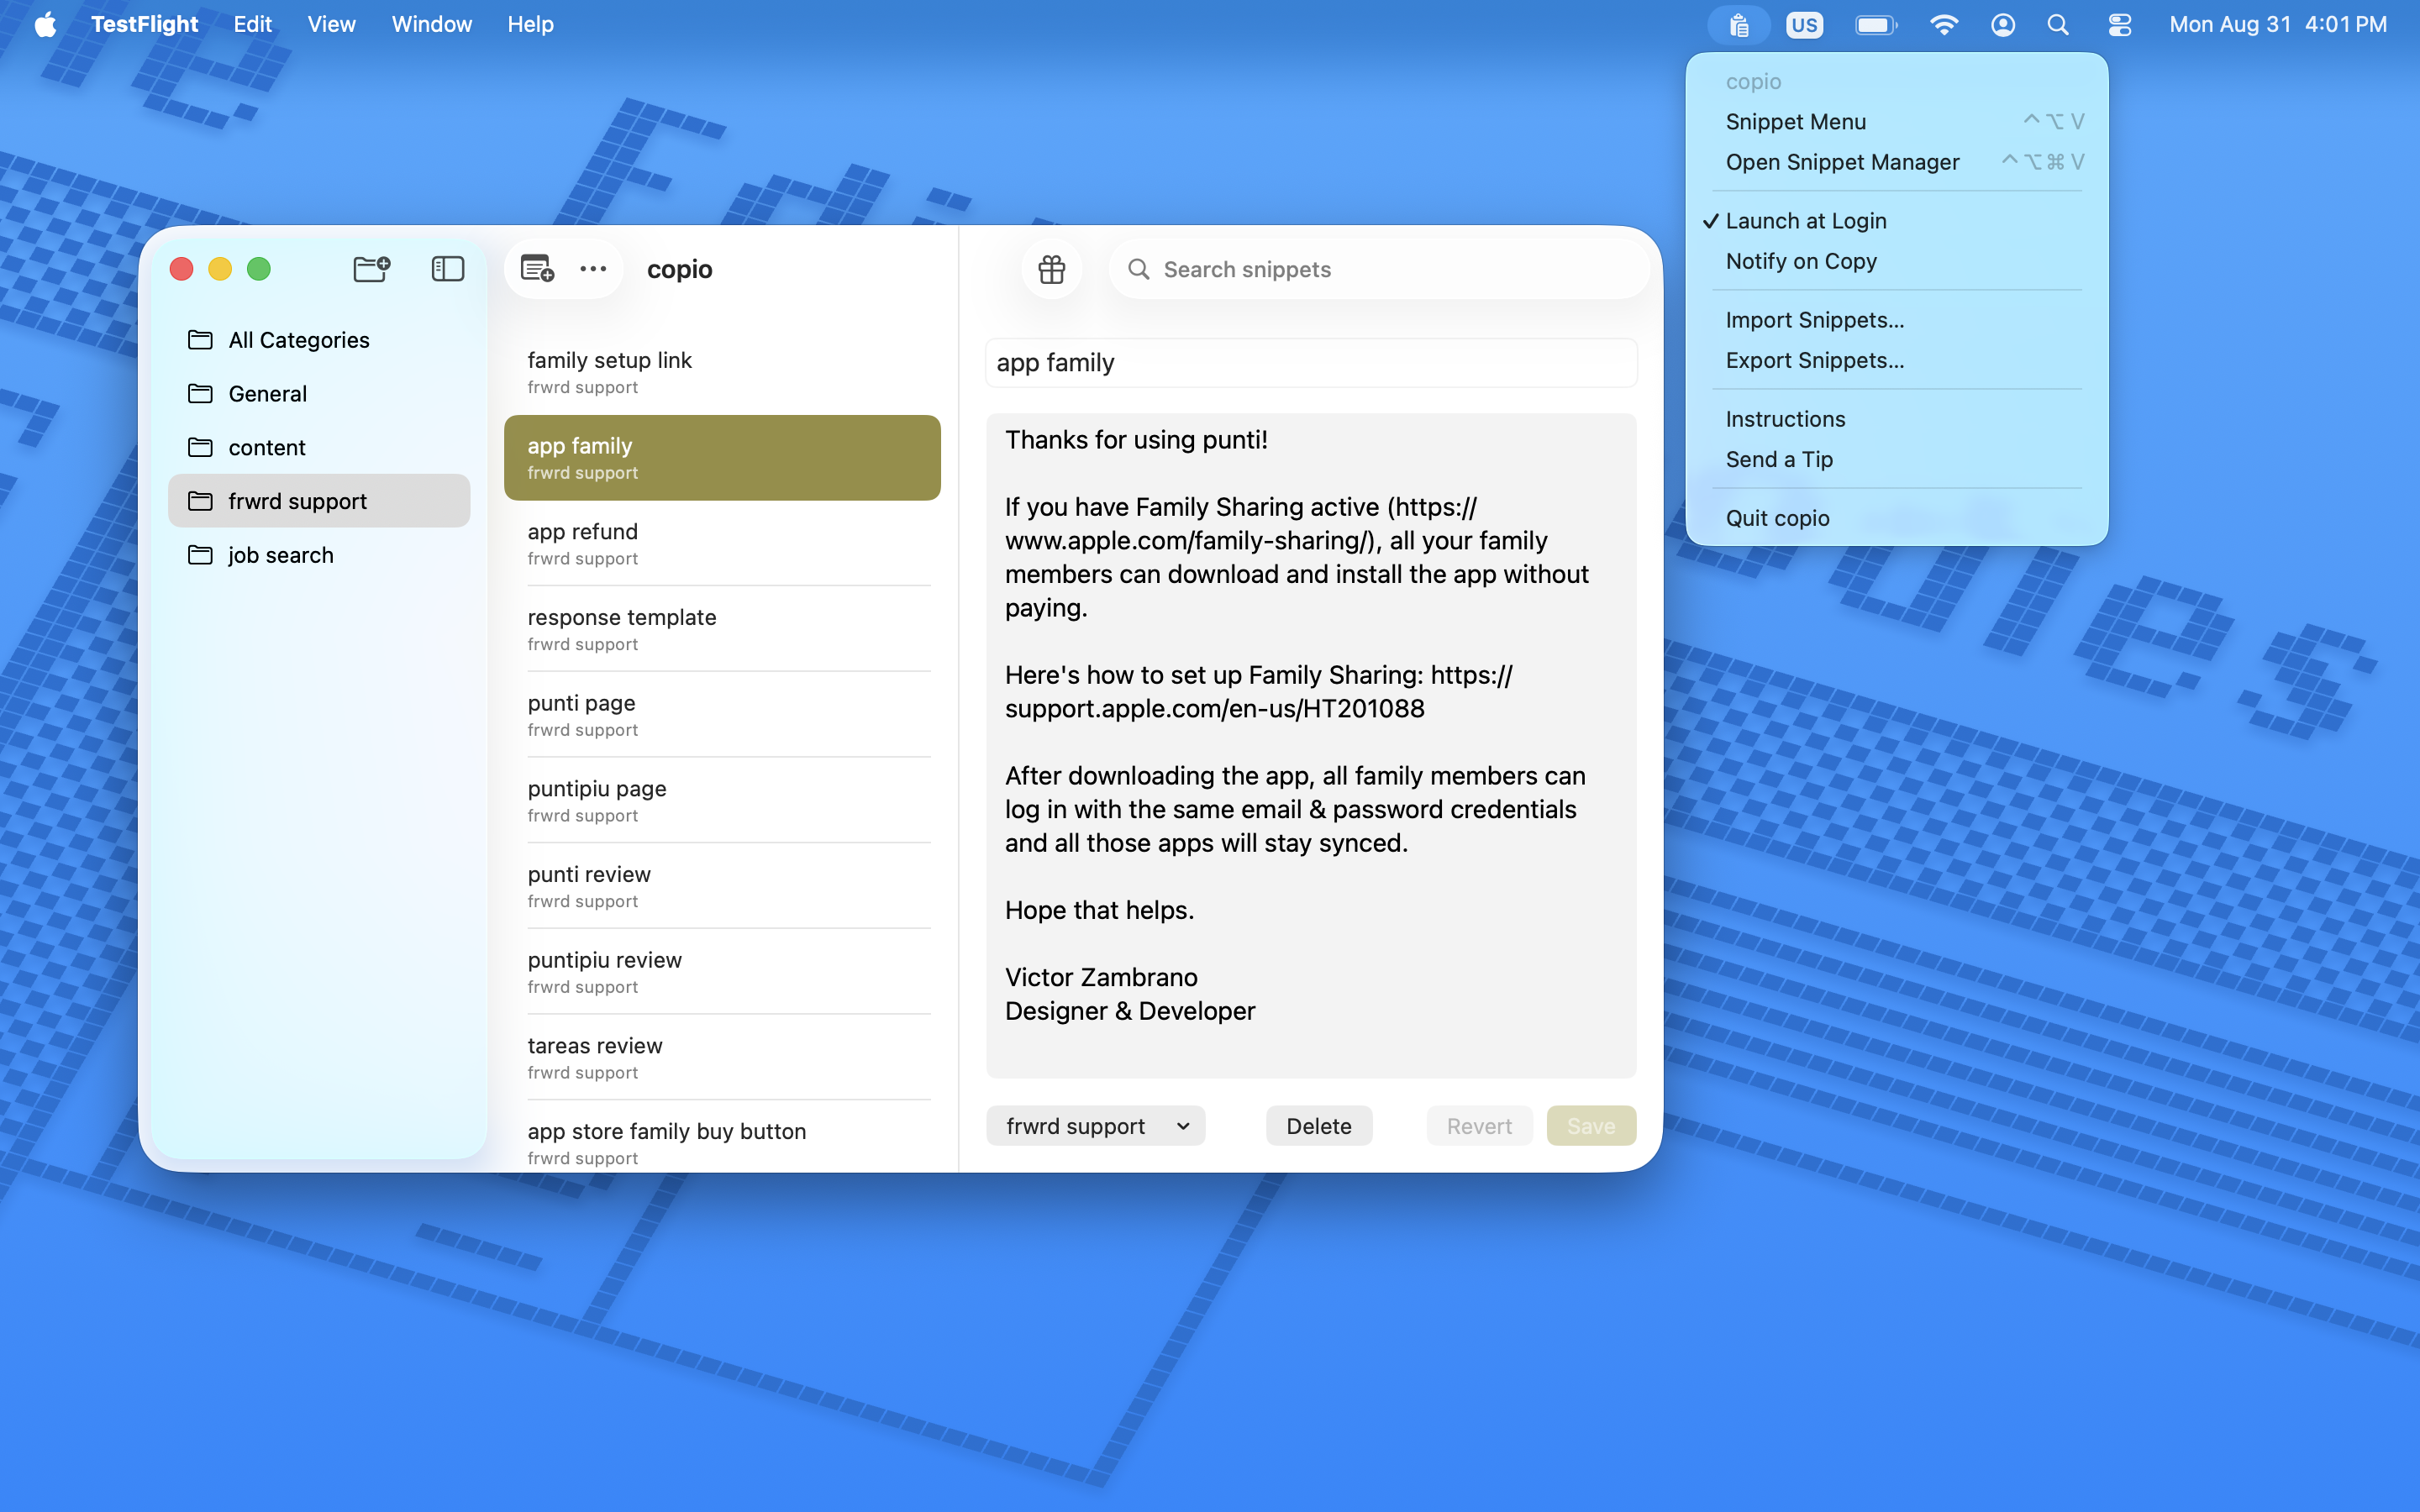Click the menu bar date and time
Image resolution: width=2420 pixels, height=1512 pixels.
[2277, 25]
